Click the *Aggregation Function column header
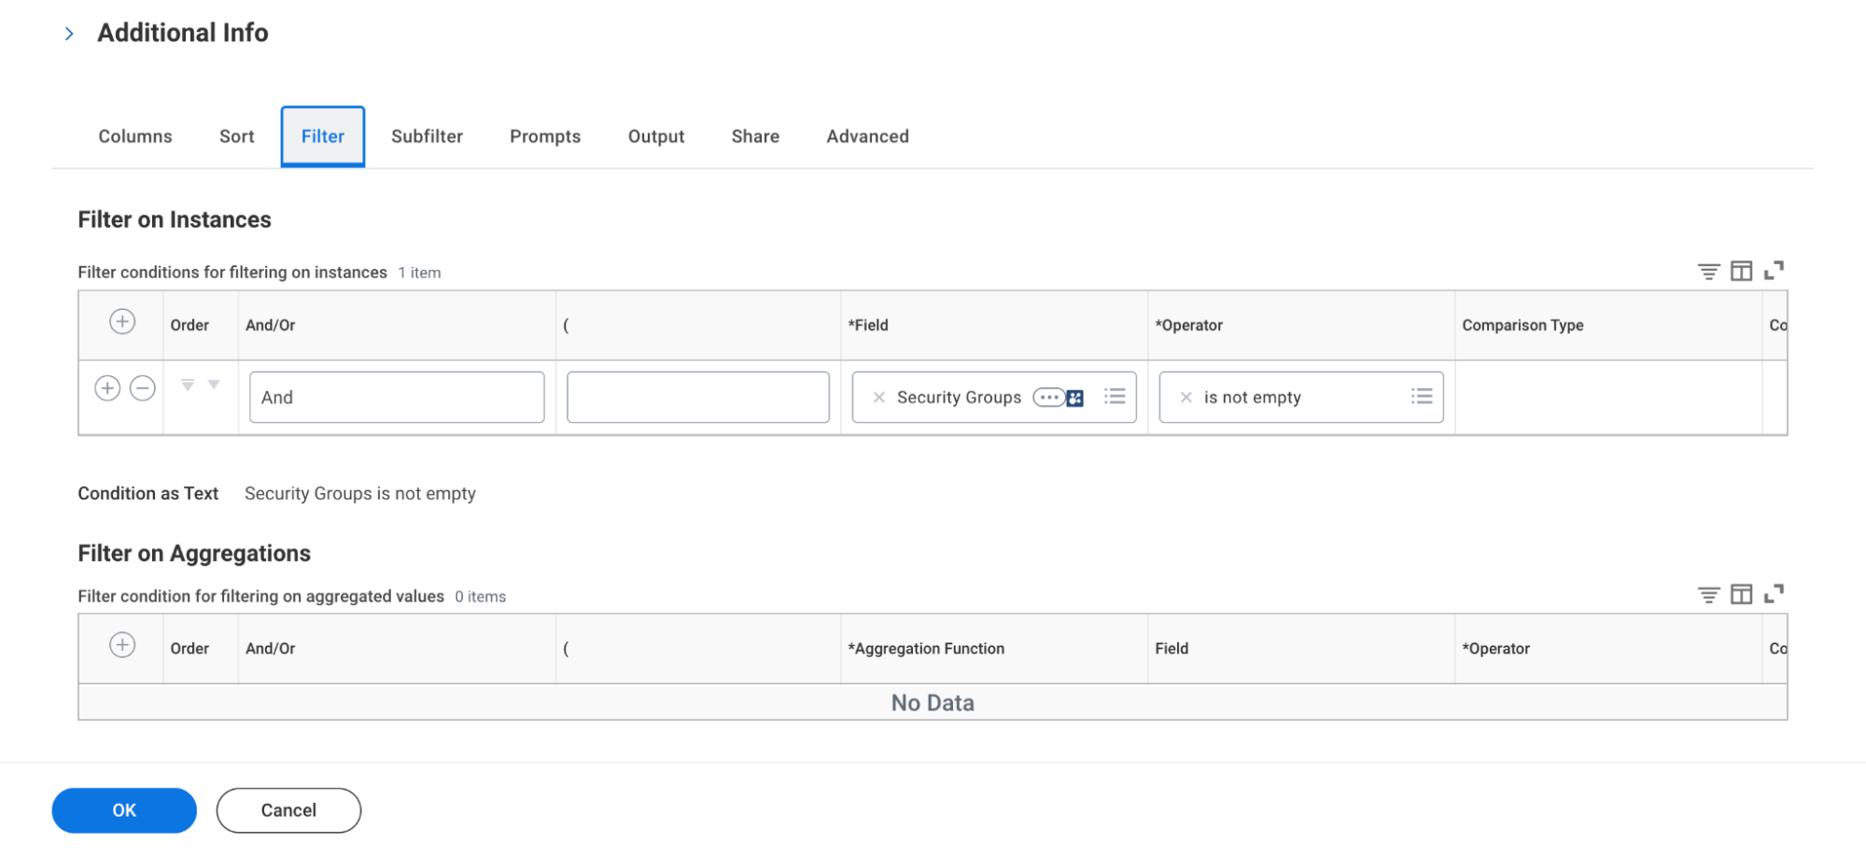The width and height of the screenshot is (1866, 857). pyautogui.click(x=926, y=648)
